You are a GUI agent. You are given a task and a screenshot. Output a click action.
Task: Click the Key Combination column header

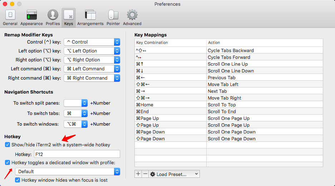click(170, 42)
